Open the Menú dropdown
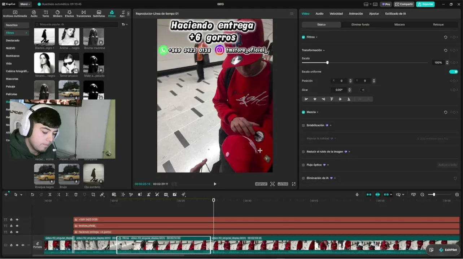 (x=25, y=4)
